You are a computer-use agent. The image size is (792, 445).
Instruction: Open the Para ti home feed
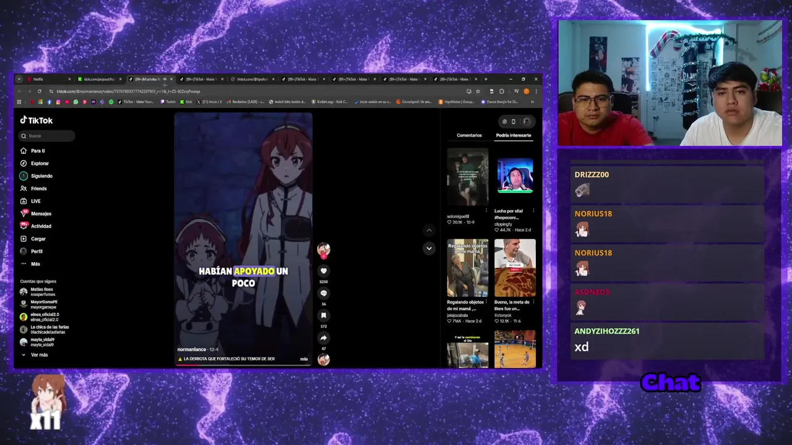coord(33,151)
